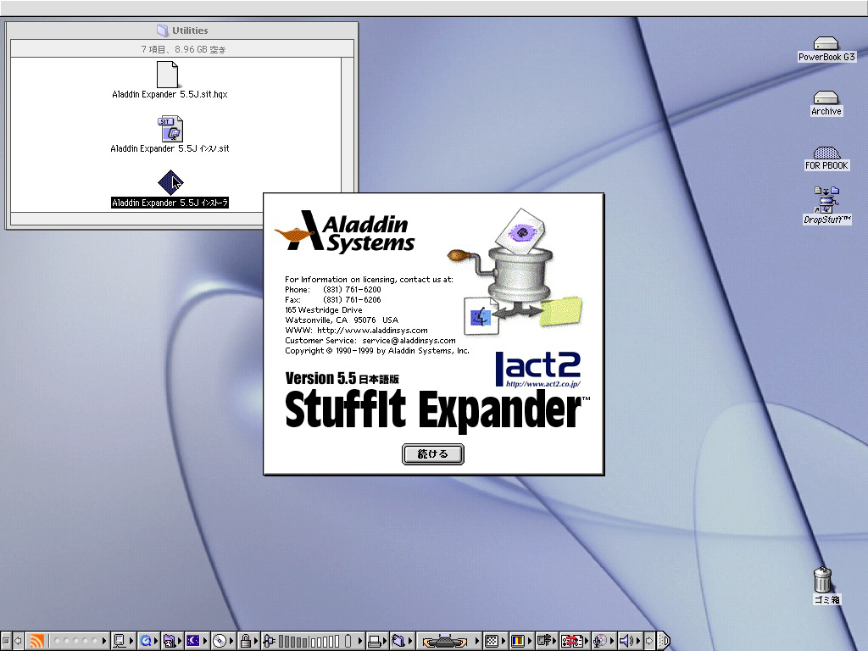Viewport: 868px width, 651px height.
Task: Click the Utilities window title bar
Action: [182, 31]
